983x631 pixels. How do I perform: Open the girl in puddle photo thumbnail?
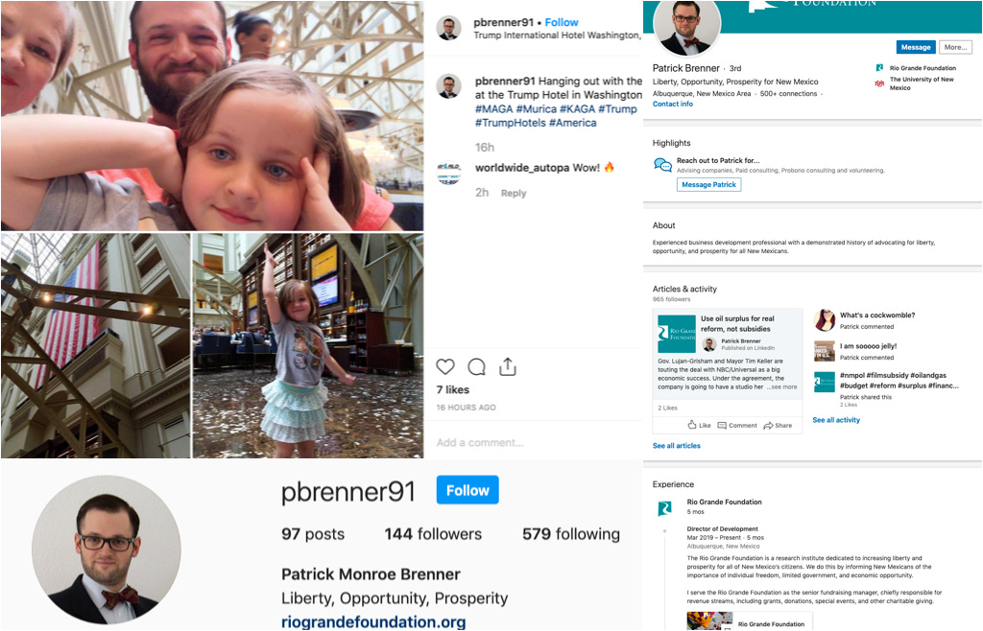(308, 345)
